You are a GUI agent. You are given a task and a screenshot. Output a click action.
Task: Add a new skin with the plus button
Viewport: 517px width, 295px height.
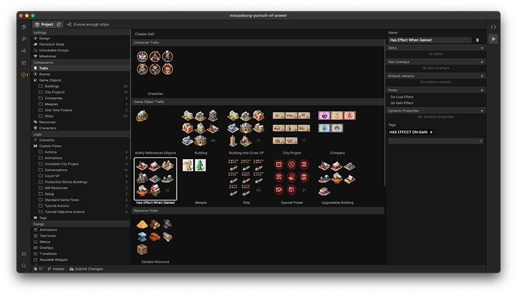(481, 47)
